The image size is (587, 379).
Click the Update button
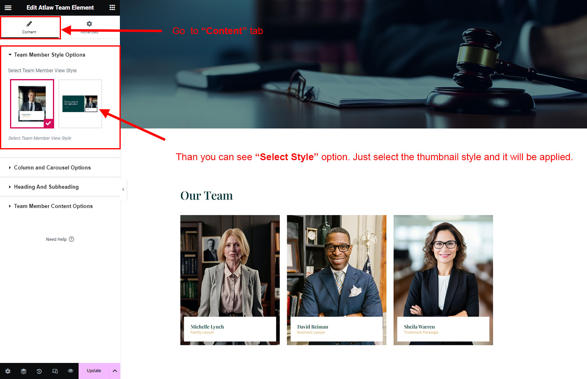pos(94,371)
